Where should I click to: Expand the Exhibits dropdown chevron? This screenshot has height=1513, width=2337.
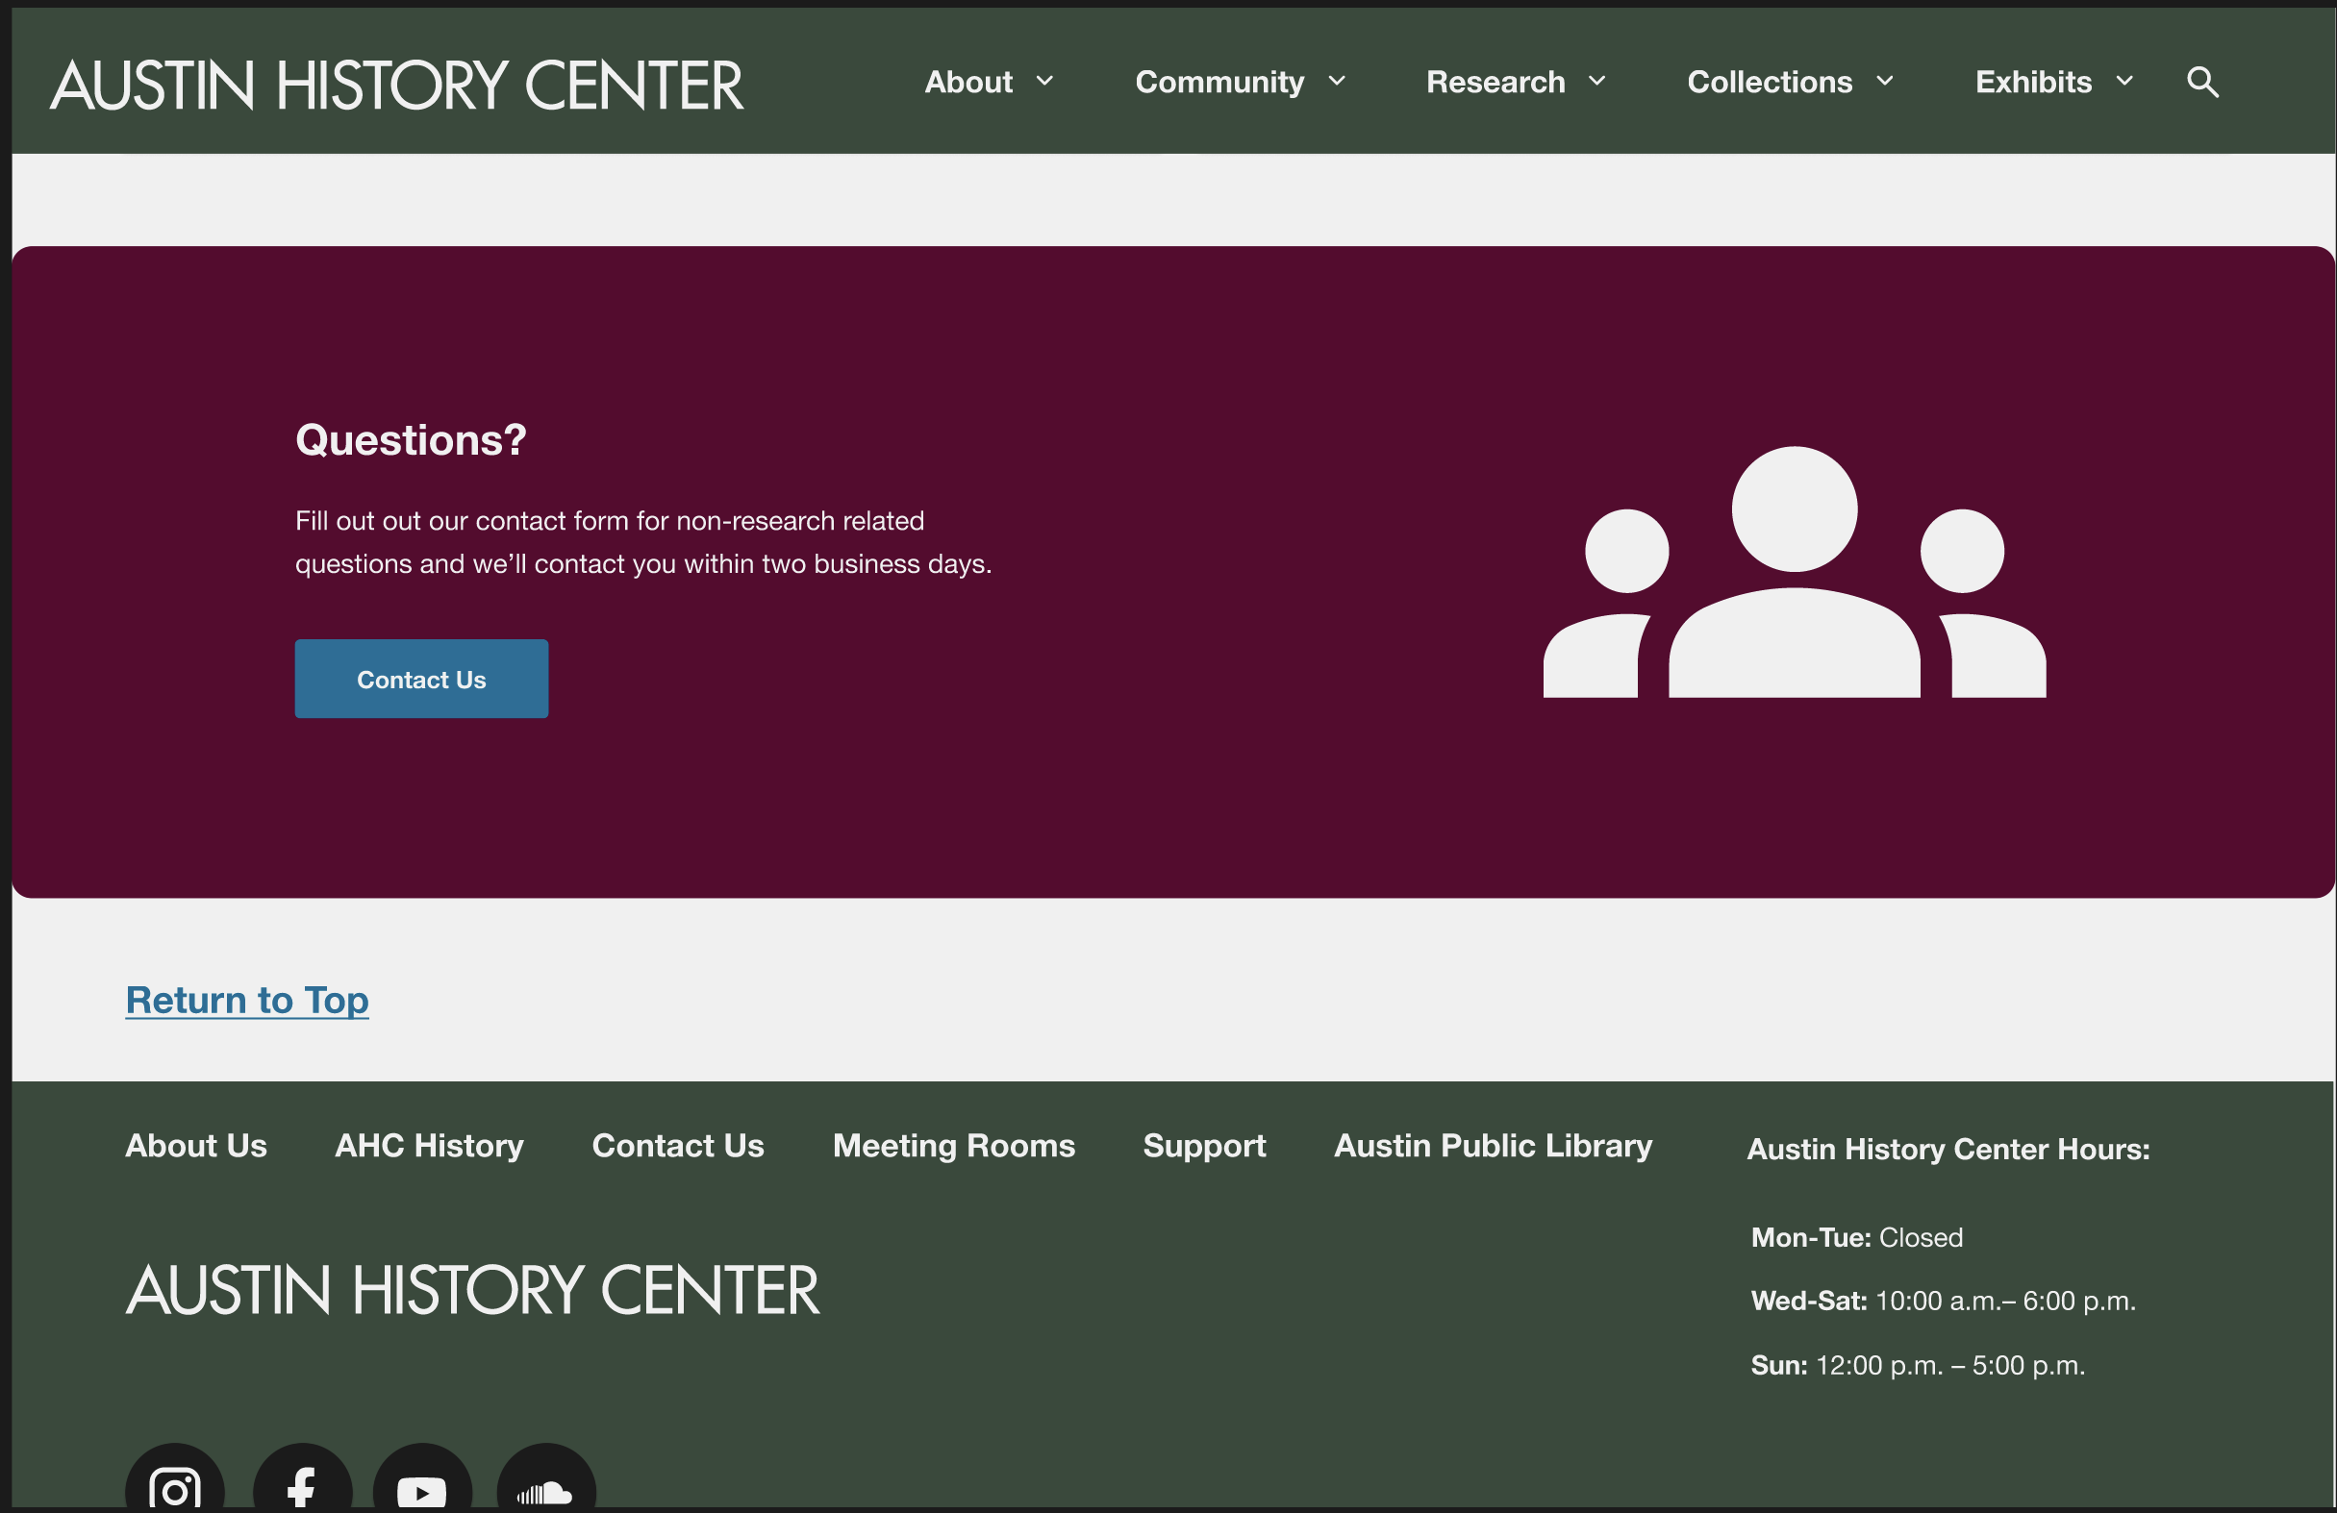click(x=2123, y=82)
